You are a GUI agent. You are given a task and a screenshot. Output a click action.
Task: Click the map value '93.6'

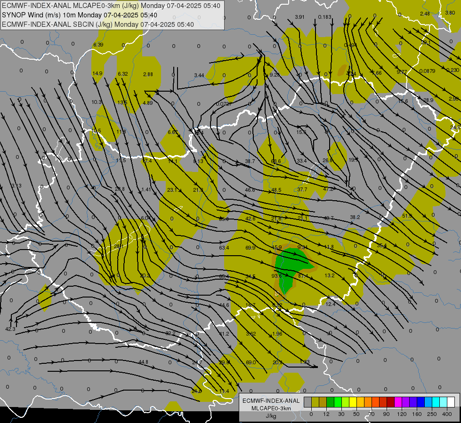pyautogui.click(x=277, y=275)
